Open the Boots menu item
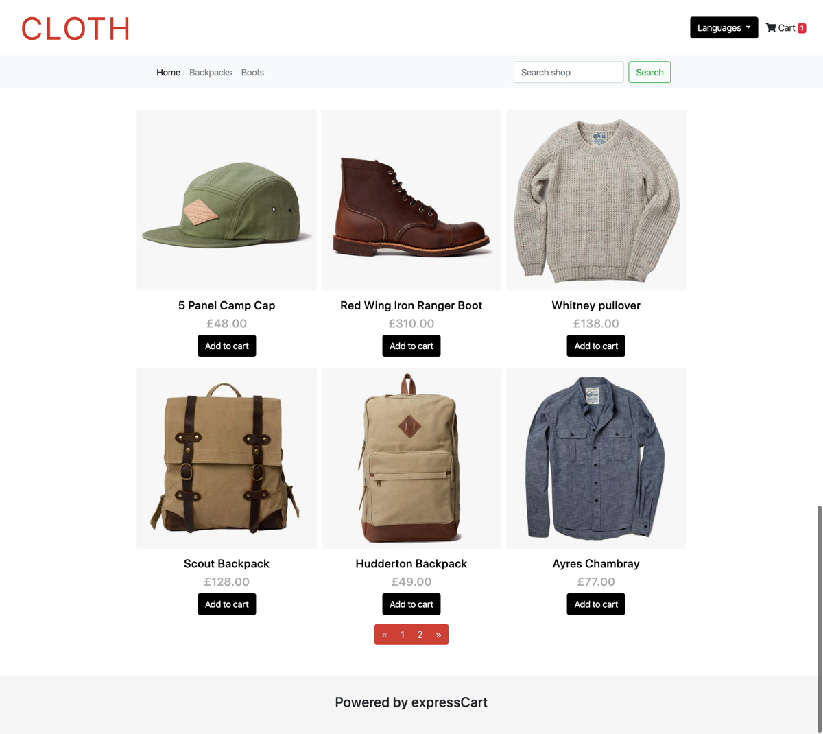This screenshot has height=734, width=823. [x=252, y=72]
